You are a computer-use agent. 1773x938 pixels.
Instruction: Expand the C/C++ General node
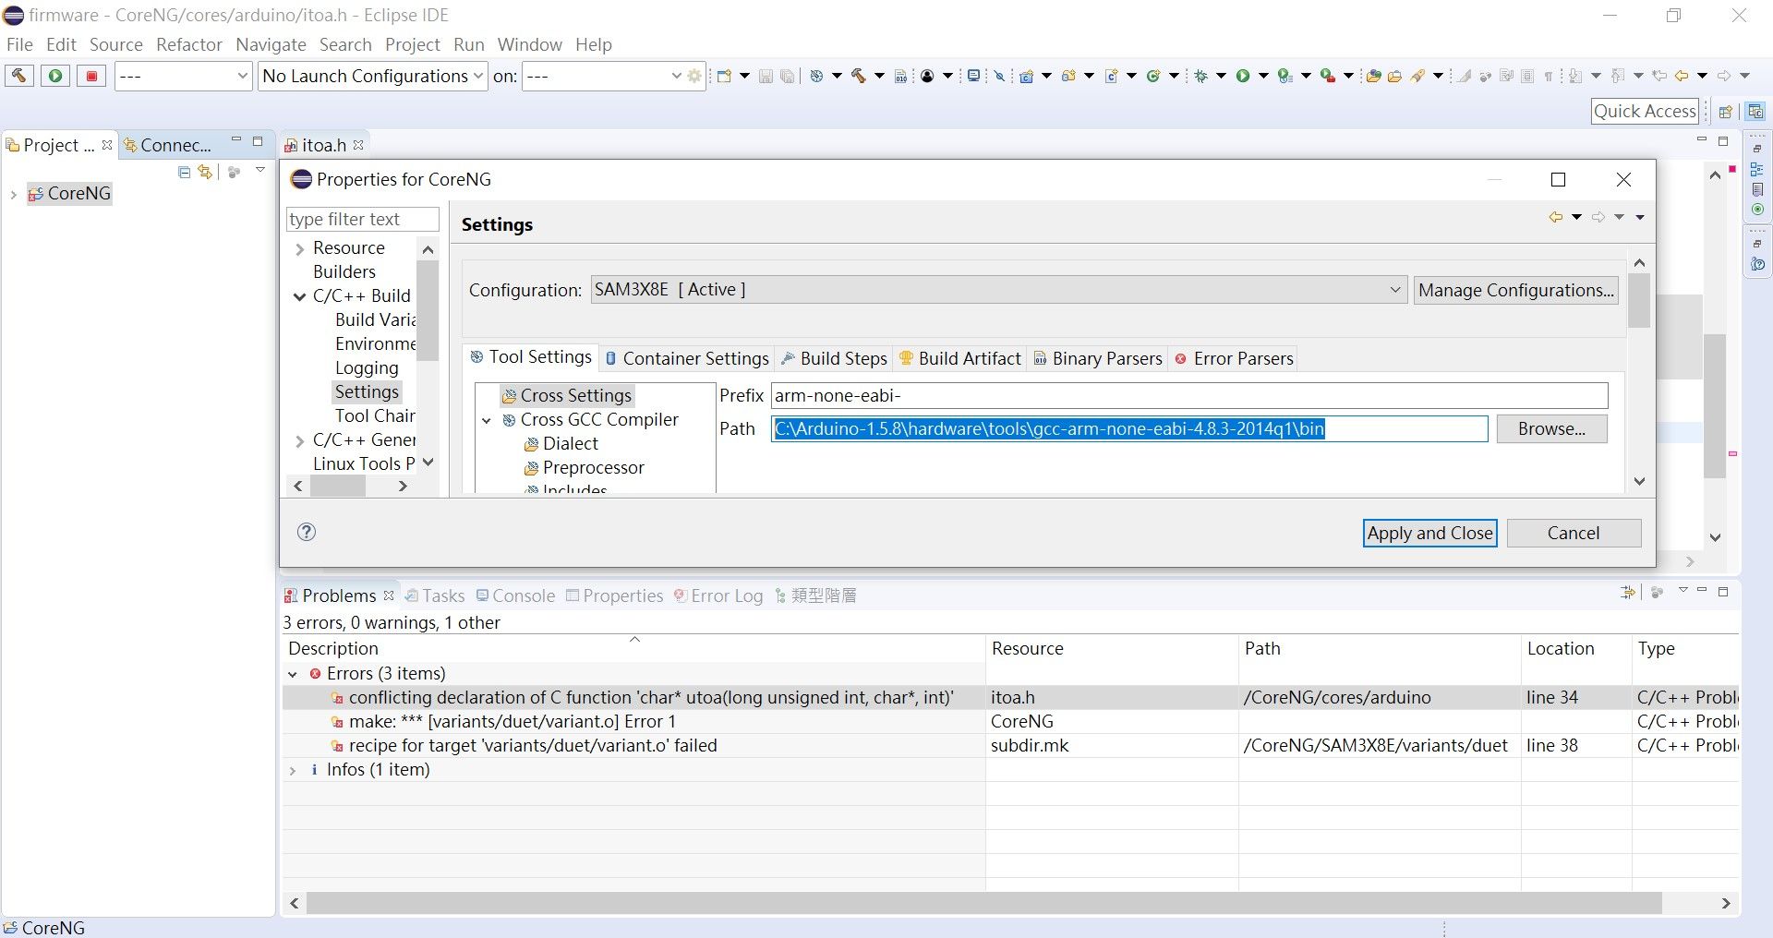tap(299, 441)
